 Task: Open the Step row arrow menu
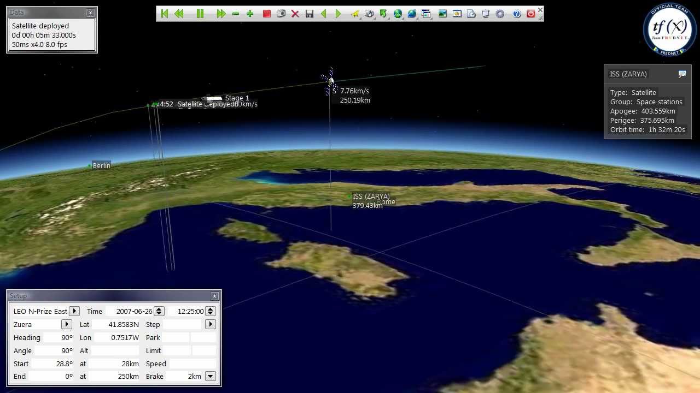(210, 324)
